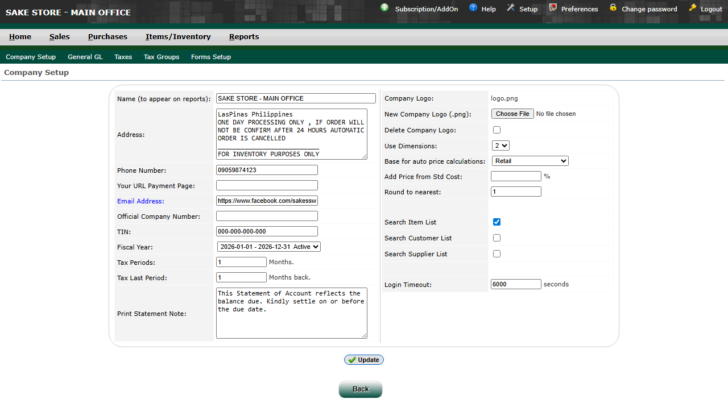
Task: Click the Setup wrench icon
Action: tap(510, 8)
